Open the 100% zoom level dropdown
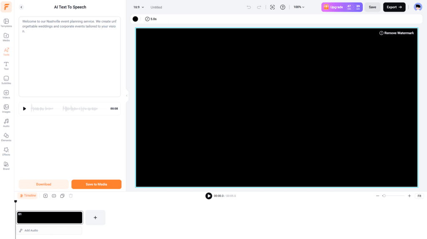 [x=299, y=7]
